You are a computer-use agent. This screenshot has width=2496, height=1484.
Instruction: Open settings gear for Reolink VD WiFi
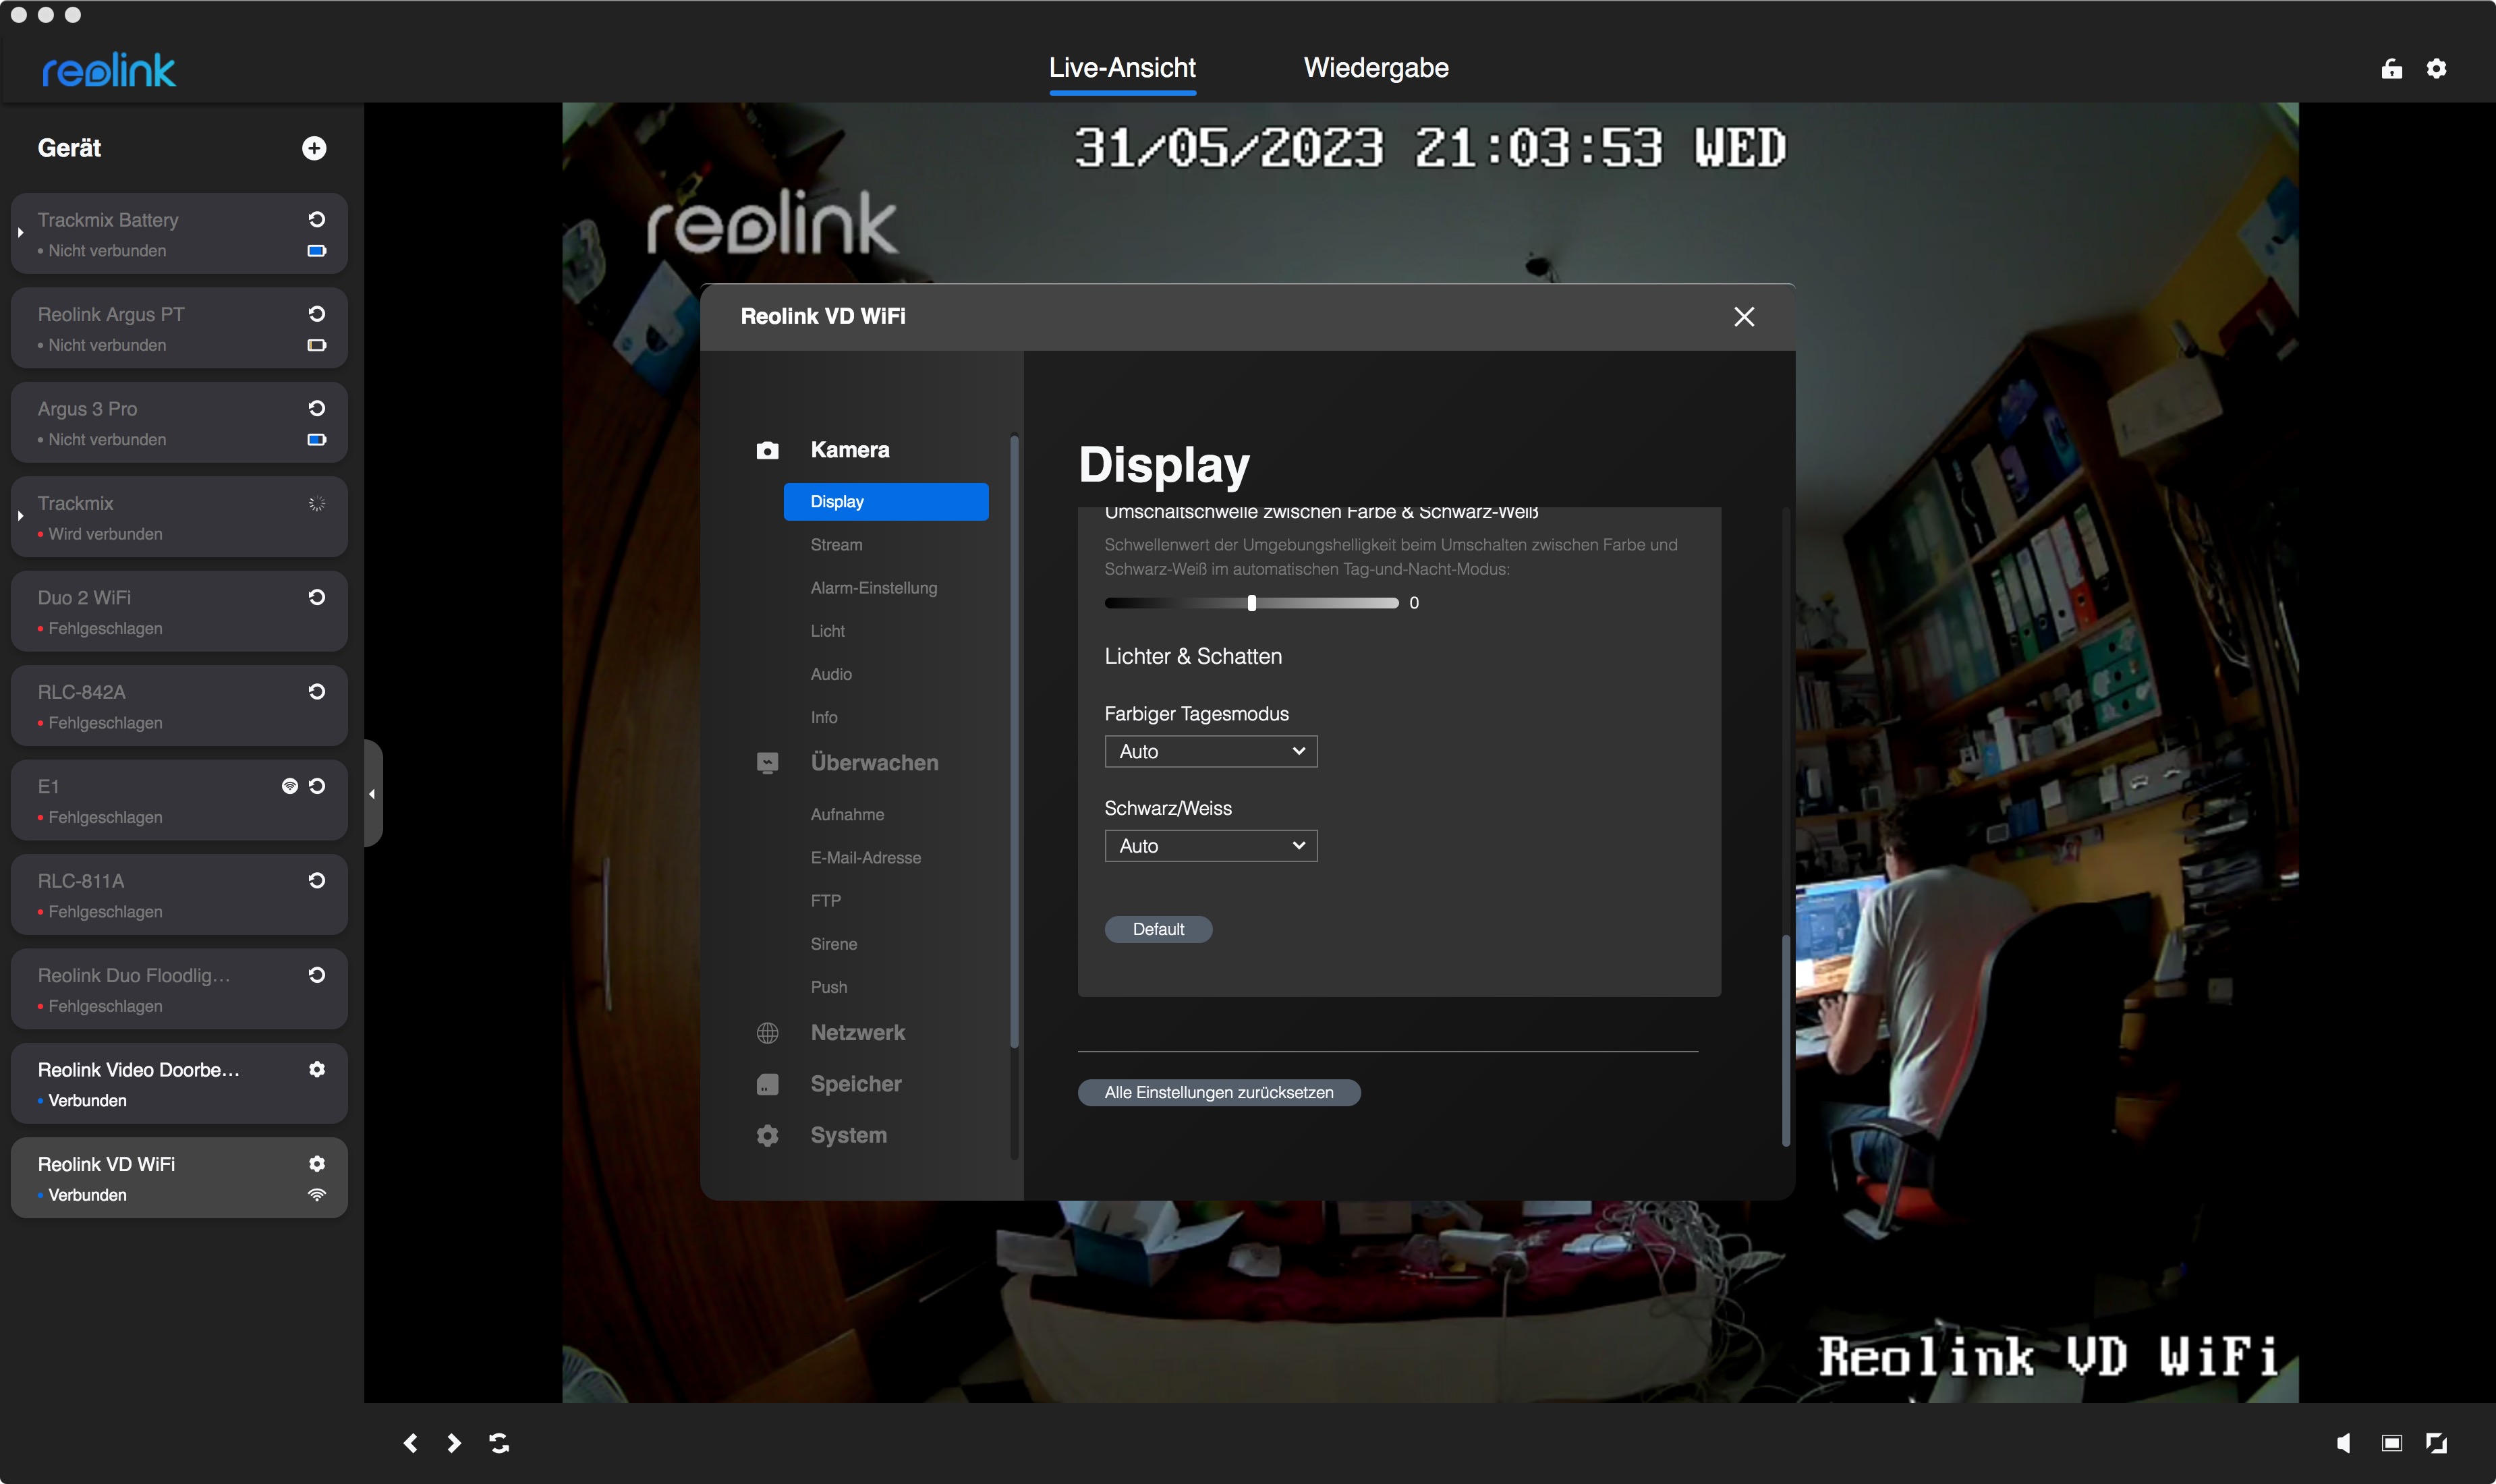[x=317, y=1163]
